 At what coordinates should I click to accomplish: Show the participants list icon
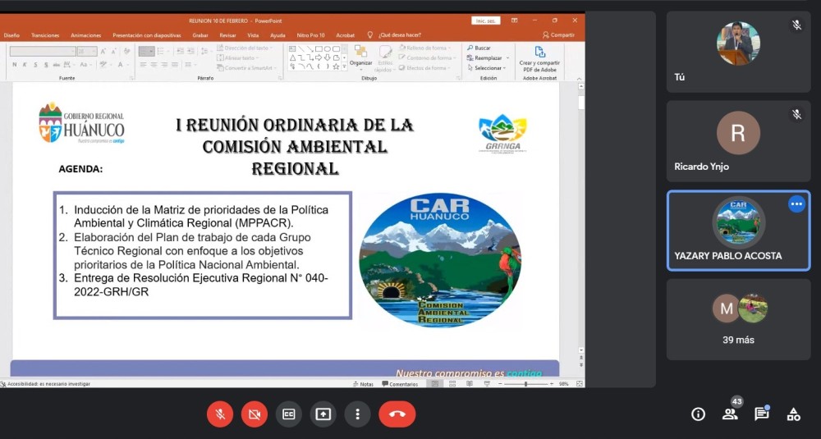730,414
